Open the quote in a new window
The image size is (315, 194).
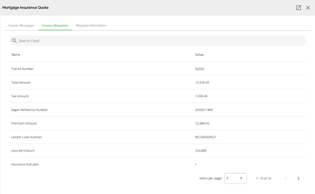click(299, 8)
